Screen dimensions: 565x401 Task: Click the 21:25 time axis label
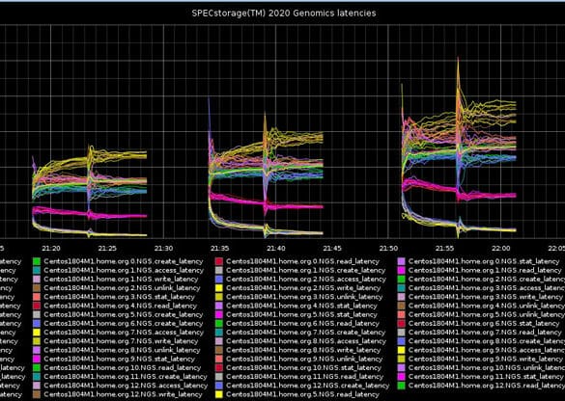(107, 249)
